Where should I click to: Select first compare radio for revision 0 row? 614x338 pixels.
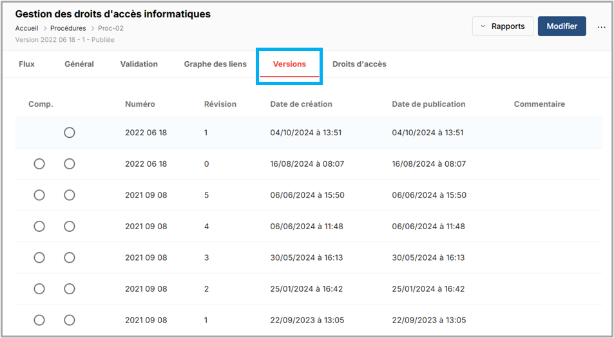[39, 164]
